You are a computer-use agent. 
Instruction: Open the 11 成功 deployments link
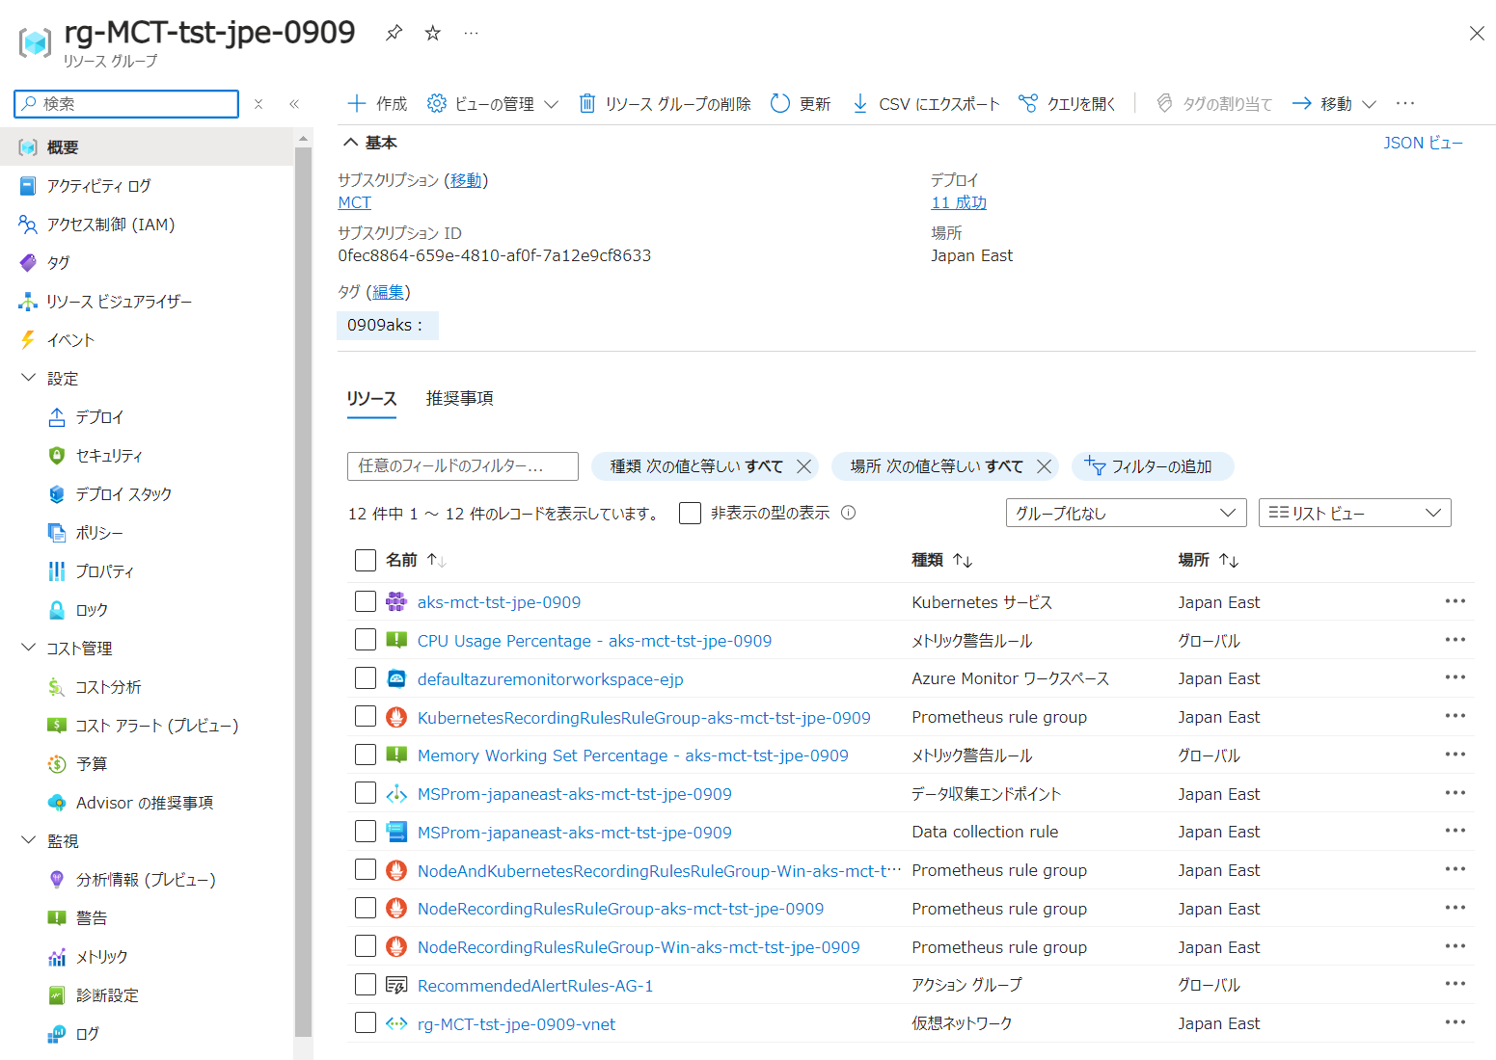[x=959, y=202]
